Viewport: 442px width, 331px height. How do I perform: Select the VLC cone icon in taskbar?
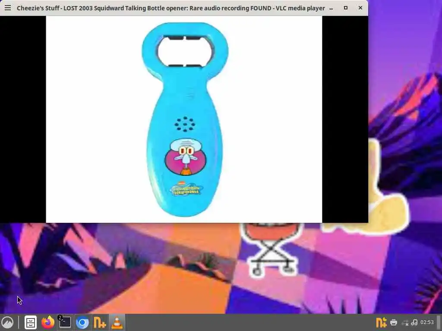click(117, 322)
